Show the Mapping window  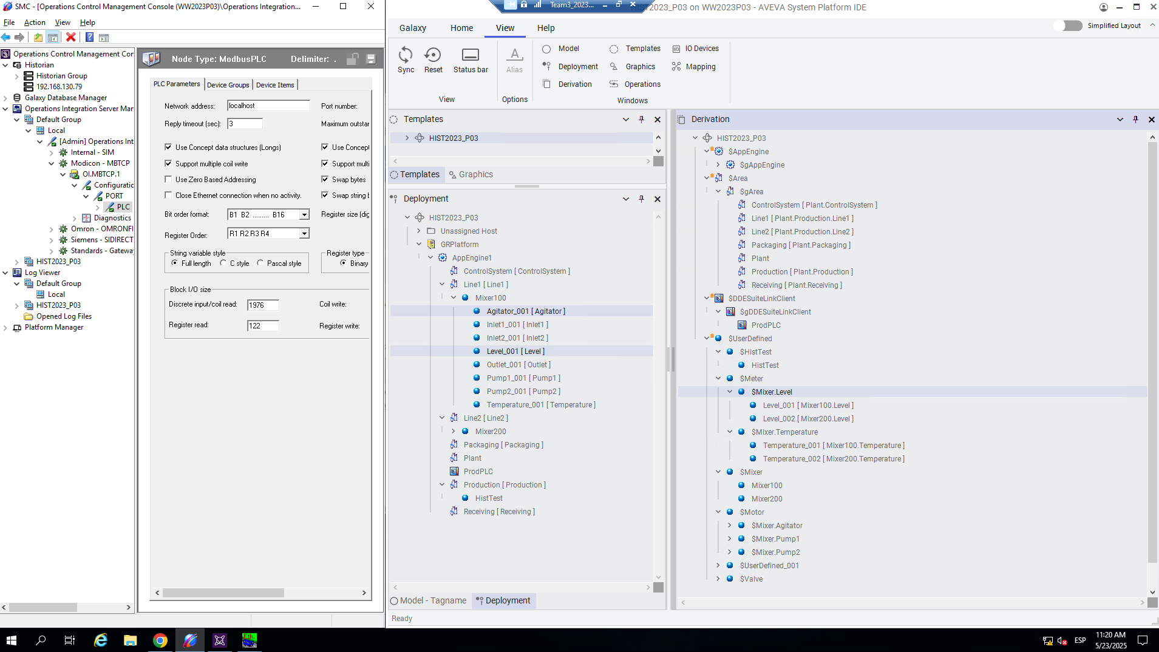point(693,67)
